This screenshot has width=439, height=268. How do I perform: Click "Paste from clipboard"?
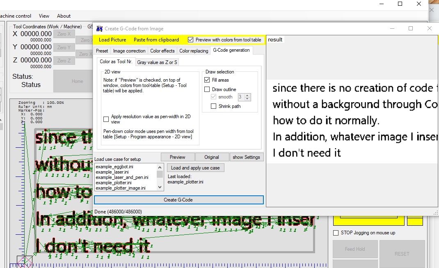(x=156, y=40)
